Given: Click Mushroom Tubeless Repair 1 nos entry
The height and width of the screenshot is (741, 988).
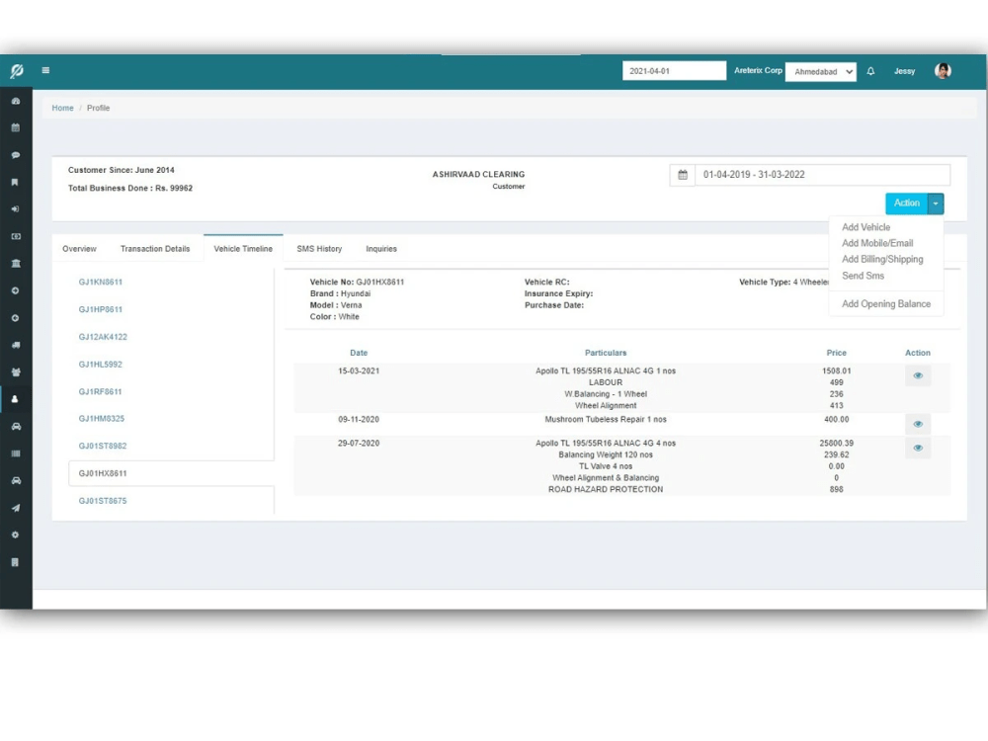Looking at the screenshot, I should (x=606, y=420).
